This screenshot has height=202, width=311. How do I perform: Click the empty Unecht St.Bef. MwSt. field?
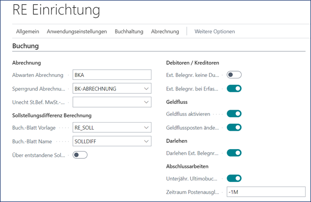point(112,102)
